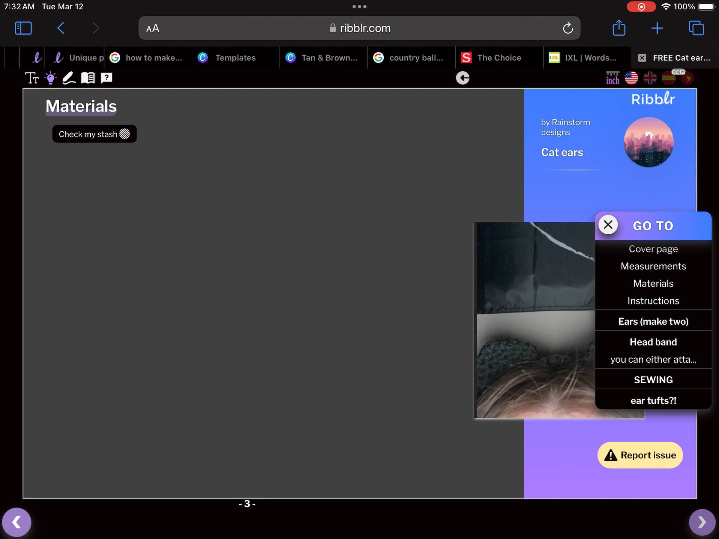Open the Rainstorm designs avatar
The height and width of the screenshot is (539, 719).
coord(648,142)
